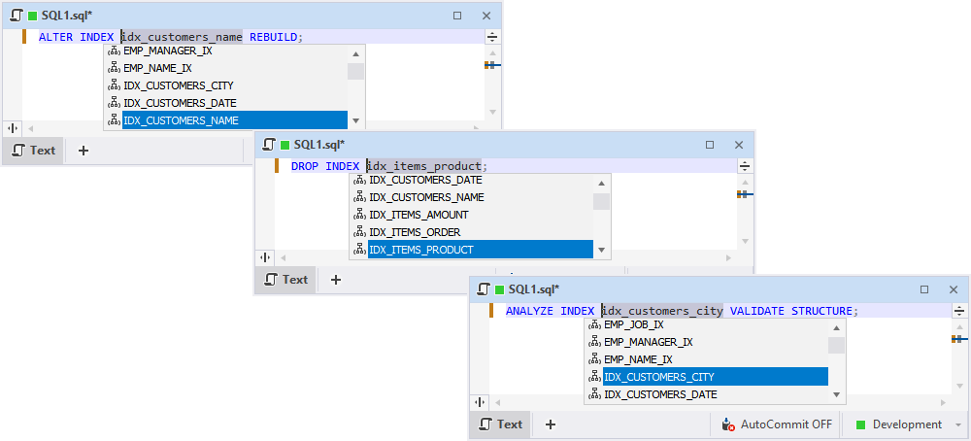
Task: Click idx_customers_city in ANALYZE INDEX statement
Action: [662, 311]
